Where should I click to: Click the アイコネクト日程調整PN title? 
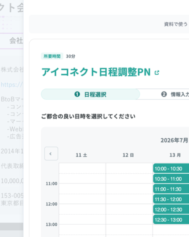[96, 72]
